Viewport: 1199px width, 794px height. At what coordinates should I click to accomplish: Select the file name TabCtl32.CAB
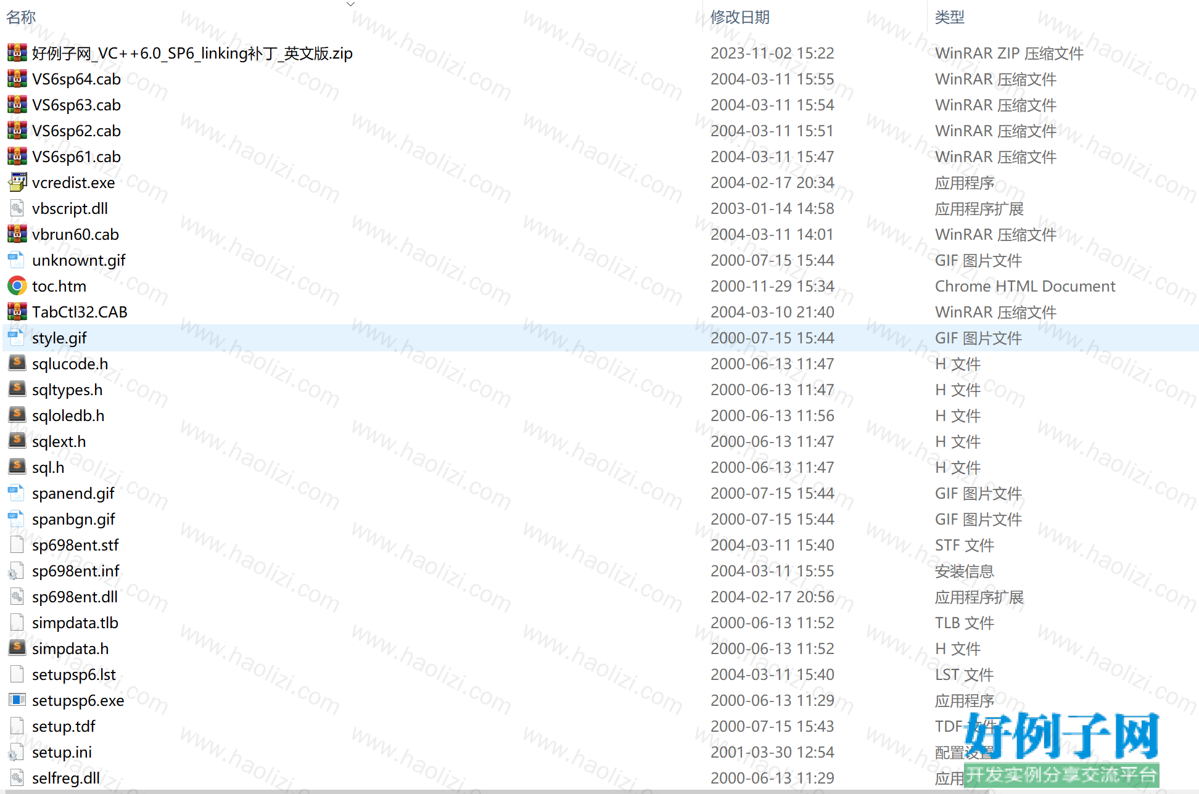(x=80, y=312)
